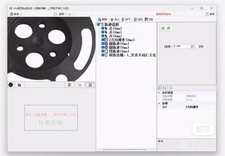Click the green run arrow icon beside 连续
225x156 pixels.
pos(55,14)
